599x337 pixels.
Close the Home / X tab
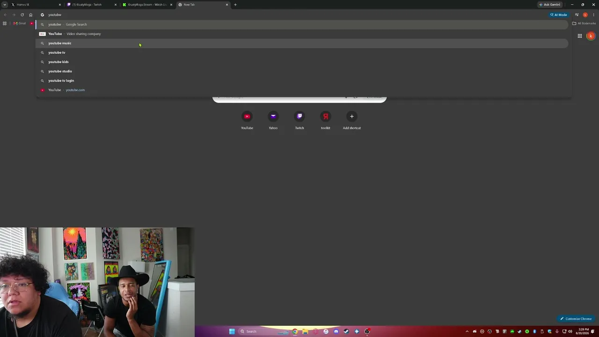60,5
